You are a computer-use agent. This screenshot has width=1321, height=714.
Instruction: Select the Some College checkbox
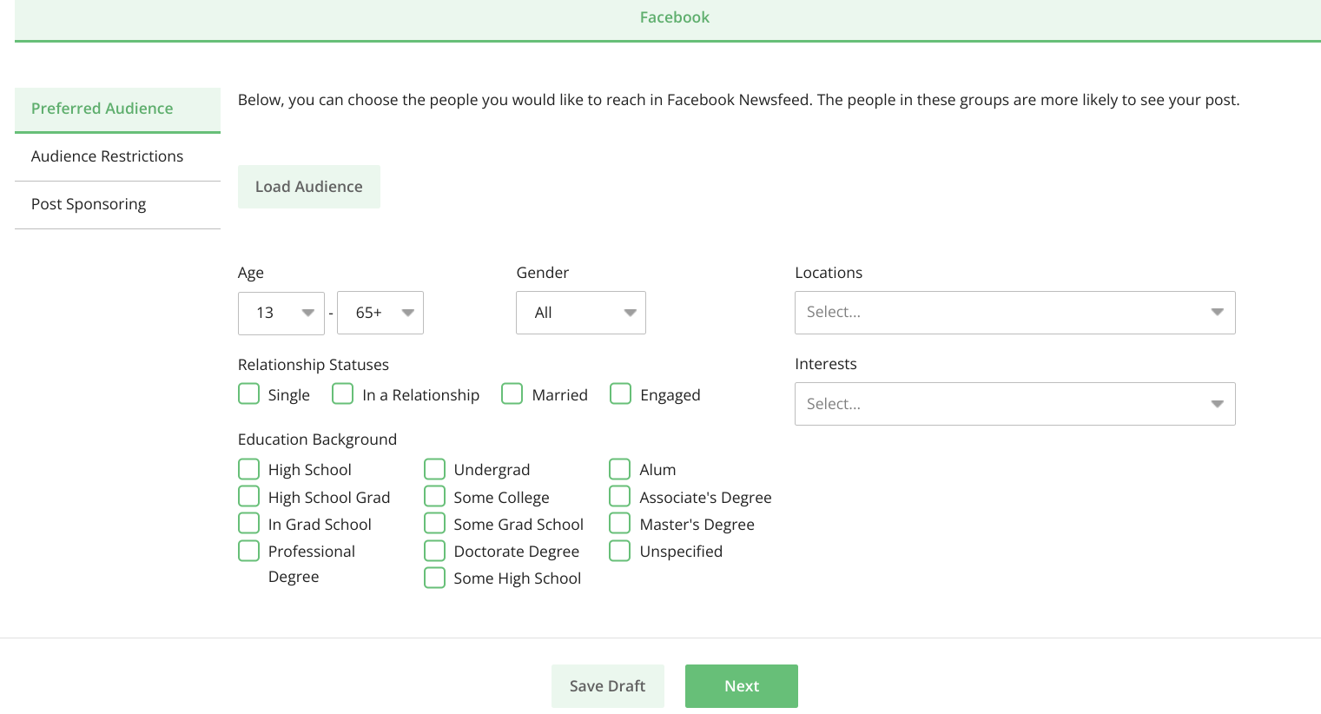pyautogui.click(x=435, y=497)
